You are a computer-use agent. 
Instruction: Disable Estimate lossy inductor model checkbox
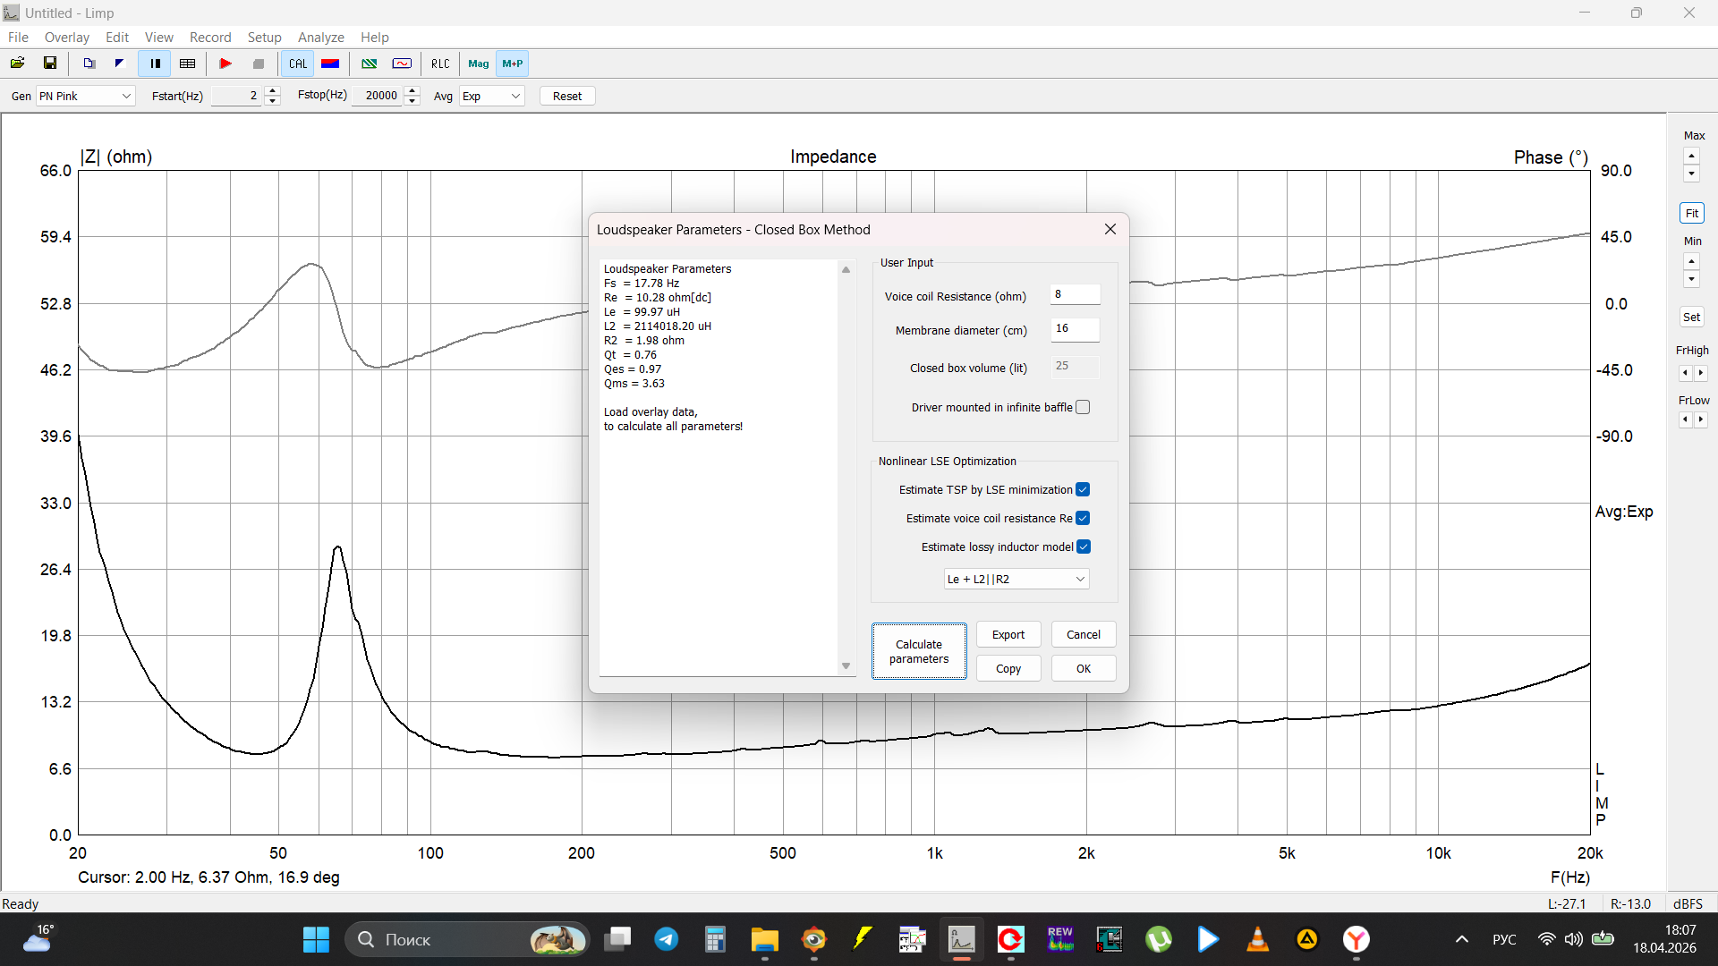coord(1083,547)
